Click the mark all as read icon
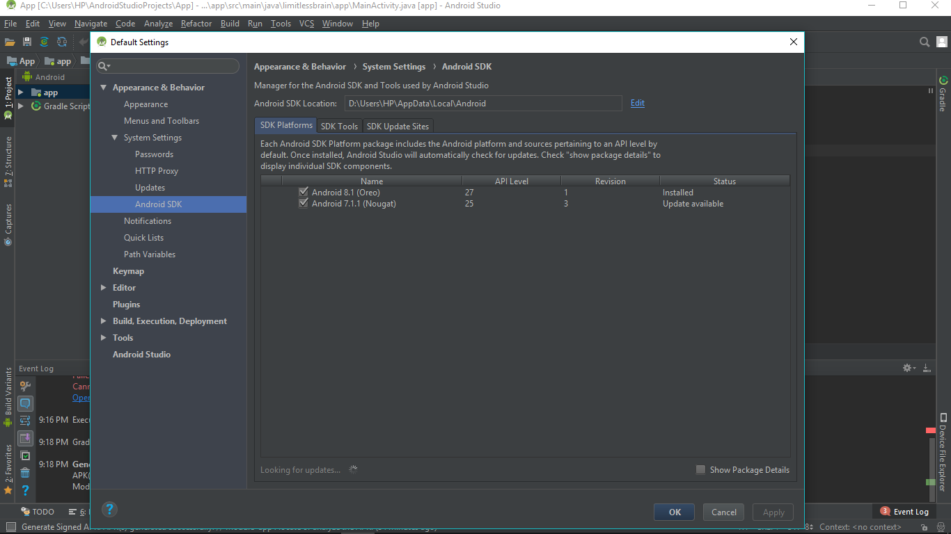The height and width of the screenshot is (534, 951). click(x=25, y=456)
